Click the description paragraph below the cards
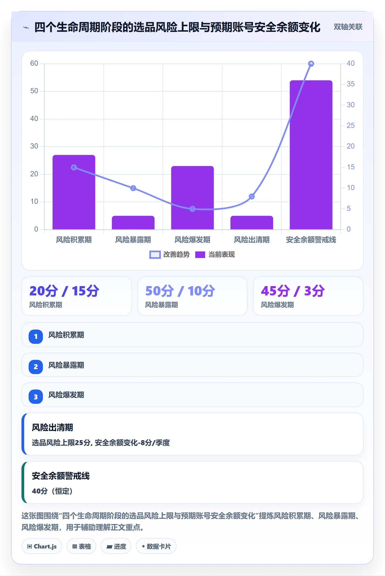The height and width of the screenshot is (576, 385). (x=191, y=522)
